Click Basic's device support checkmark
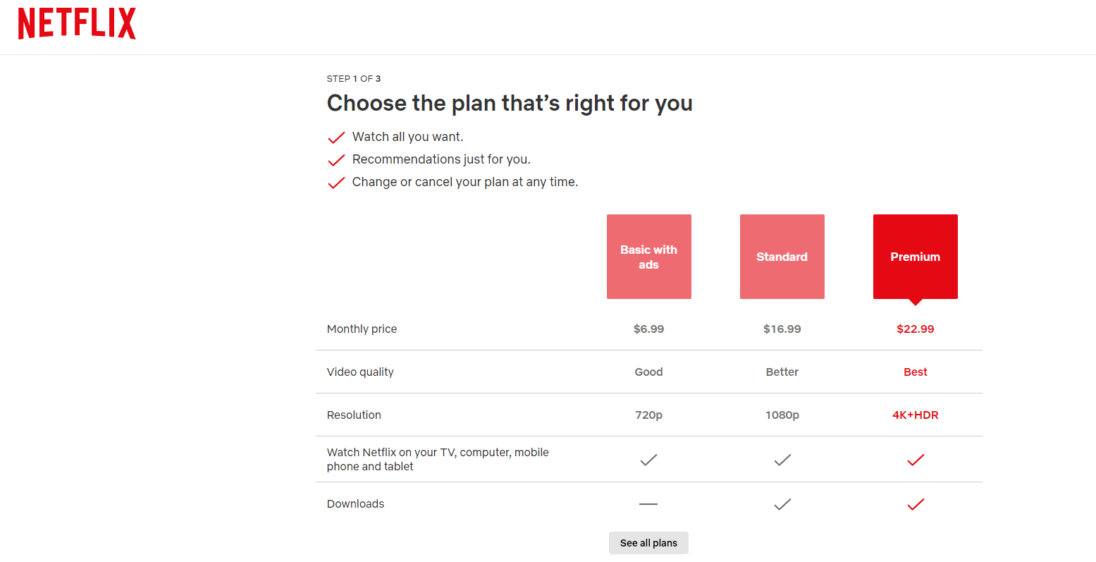Viewport: 1096px width, 562px height. click(648, 460)
